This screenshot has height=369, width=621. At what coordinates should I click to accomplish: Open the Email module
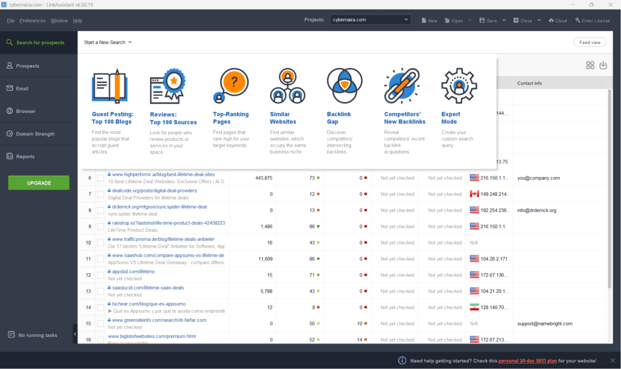click(39, 89)
